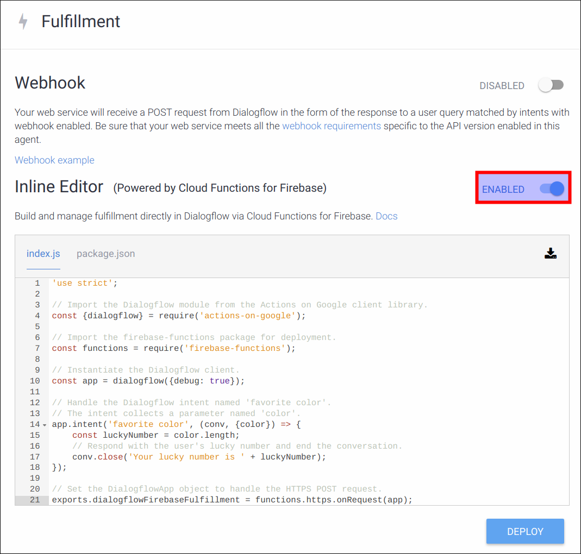Switch to the package.json tab
Image resolution: width=581 pixels, height=554 pixels.
[x=105, y=253]
